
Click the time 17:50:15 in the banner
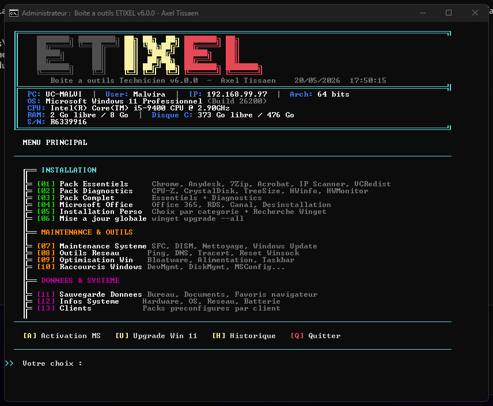[368, 81]
